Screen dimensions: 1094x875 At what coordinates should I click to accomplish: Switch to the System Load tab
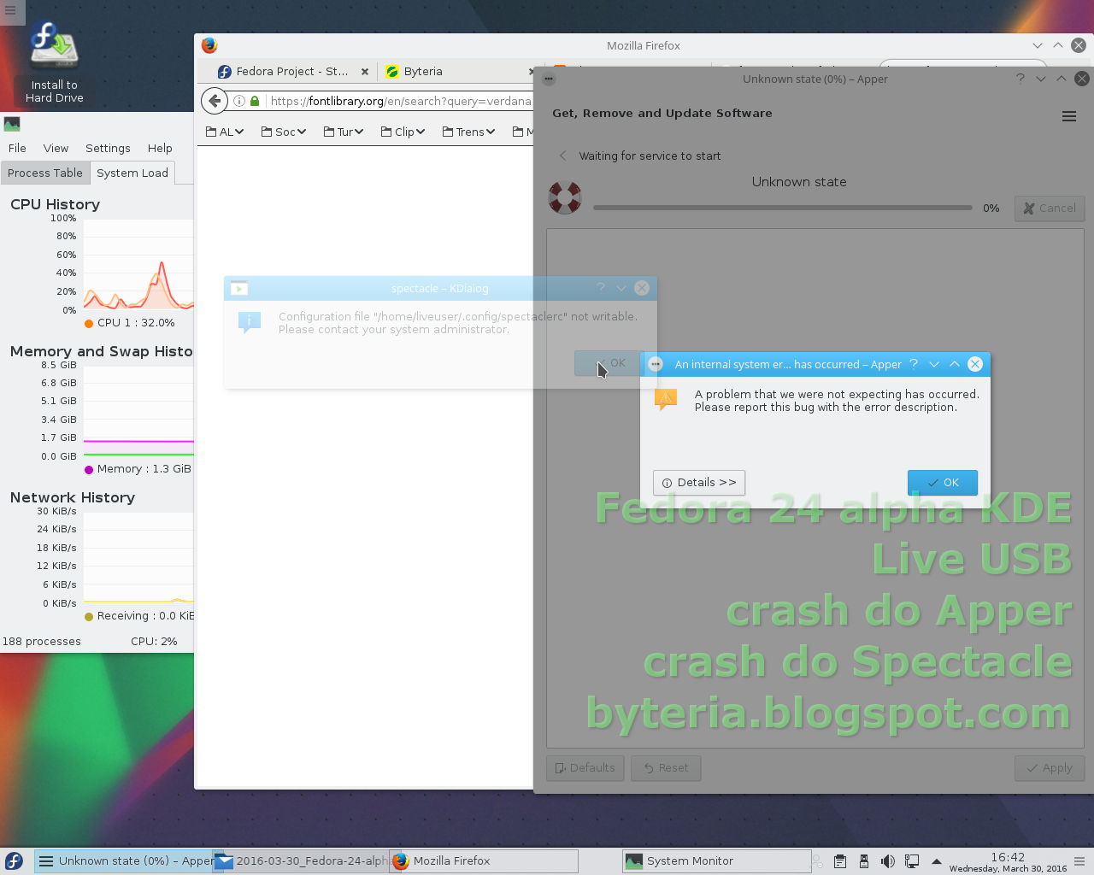[132, 173]
